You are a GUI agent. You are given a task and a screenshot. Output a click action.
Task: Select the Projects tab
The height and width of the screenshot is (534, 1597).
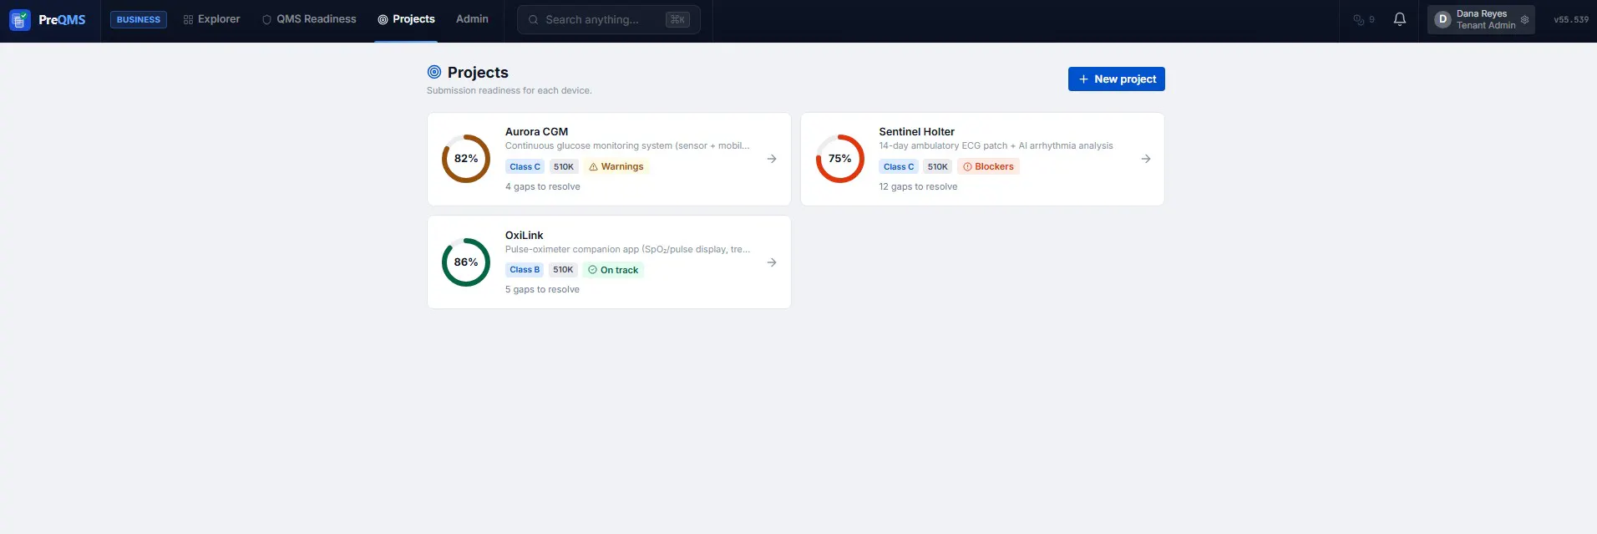pos(406,19)
